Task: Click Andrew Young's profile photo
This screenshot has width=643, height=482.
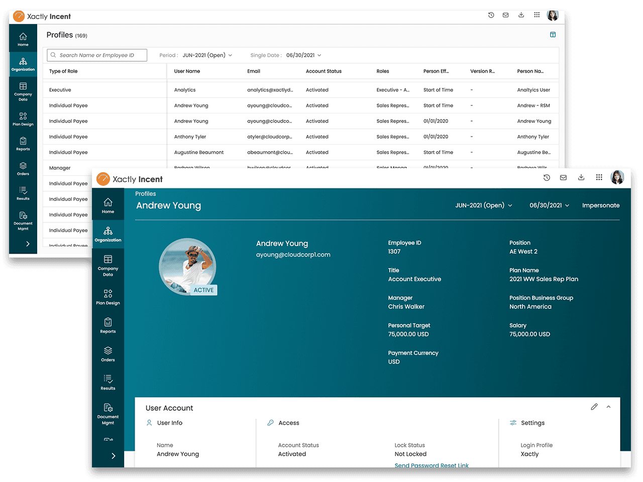Action: point(188,267)
